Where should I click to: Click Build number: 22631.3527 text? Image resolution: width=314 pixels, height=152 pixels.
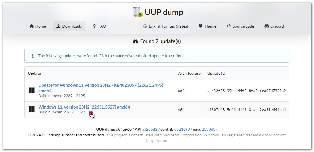pyautogui.click(x=62, y=112)
